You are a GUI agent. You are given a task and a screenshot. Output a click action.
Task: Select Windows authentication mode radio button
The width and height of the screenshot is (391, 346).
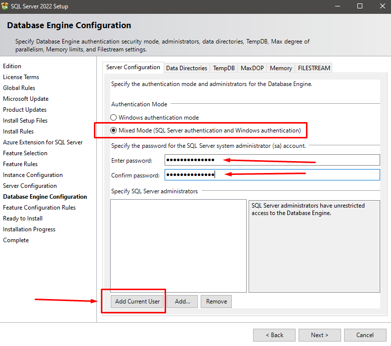click(x=114, y=118)
